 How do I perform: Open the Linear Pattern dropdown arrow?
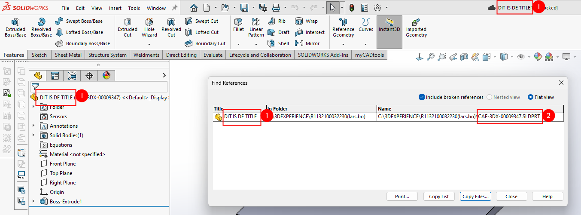(x=256, y=44)
